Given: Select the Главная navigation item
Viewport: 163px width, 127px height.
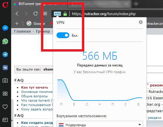Looking at the screenshot, I should (22, 31).
